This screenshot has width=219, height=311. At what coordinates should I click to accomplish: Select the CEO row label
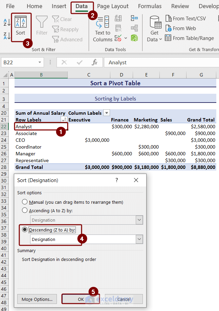pyautogui.click(x=41, y=140)
